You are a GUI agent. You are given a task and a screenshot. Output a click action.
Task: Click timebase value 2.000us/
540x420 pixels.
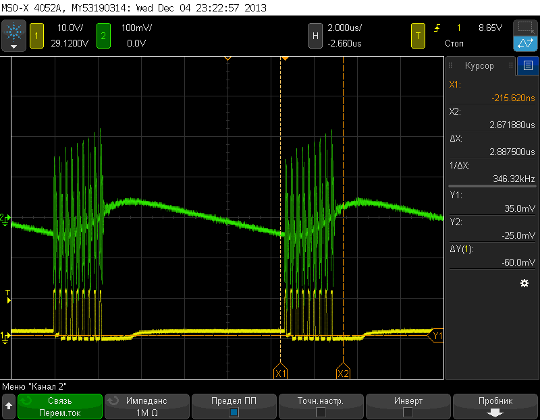point(344,28)
